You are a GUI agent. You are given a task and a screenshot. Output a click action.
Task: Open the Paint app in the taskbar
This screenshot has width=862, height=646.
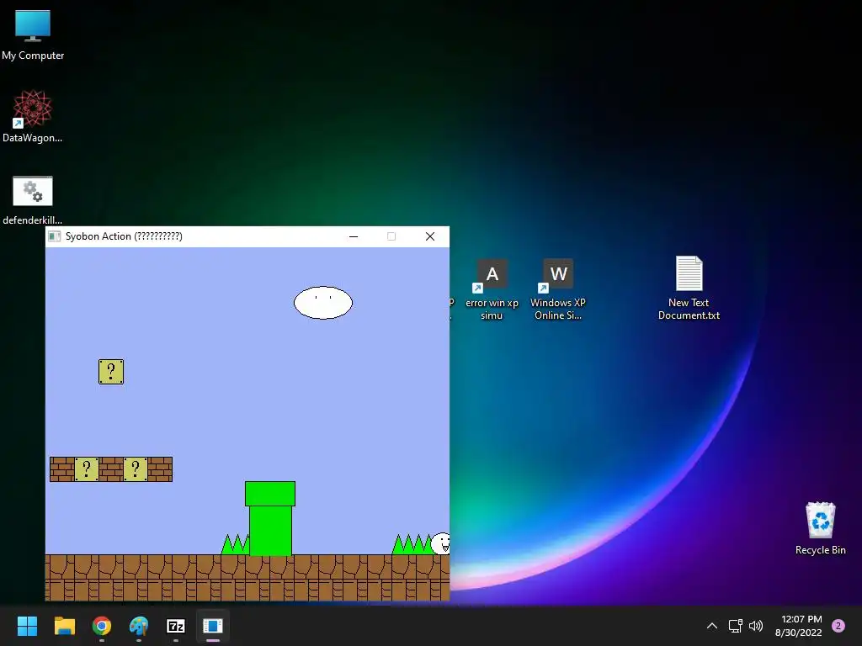(x=139, y=626)
